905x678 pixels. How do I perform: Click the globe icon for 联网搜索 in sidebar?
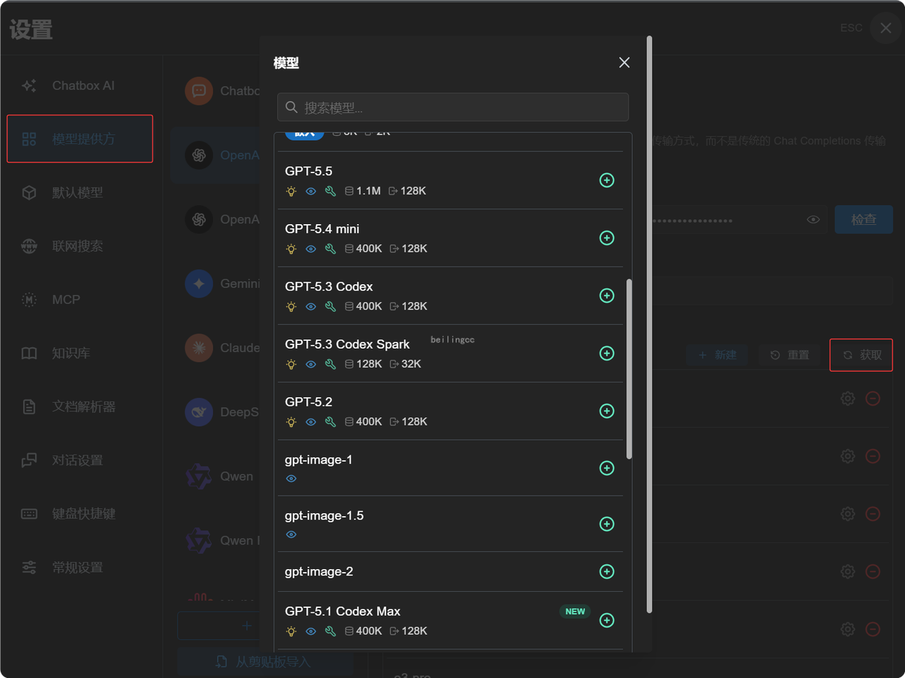click(29, 246)
